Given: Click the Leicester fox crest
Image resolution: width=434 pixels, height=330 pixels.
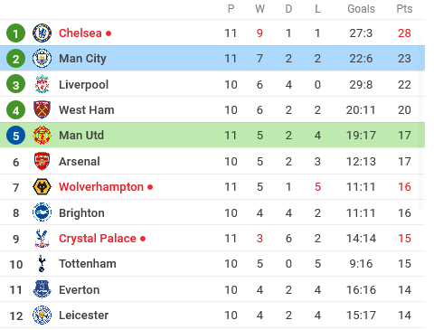Looking at the screenshot, I should click(42, 315).
